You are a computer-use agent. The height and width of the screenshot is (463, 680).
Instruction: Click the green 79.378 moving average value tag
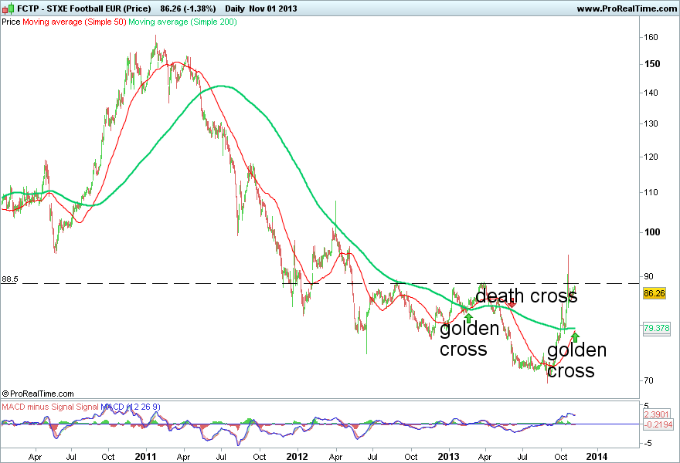tap(657, 328)
